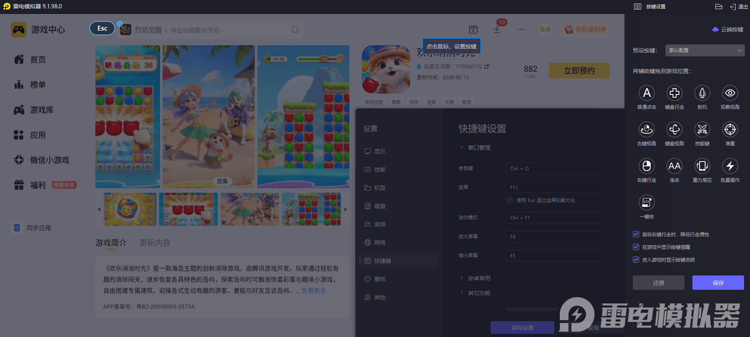The image size is (750, 337).
Task: Click the 保存 button in key settings
Action: coord(718,283)
